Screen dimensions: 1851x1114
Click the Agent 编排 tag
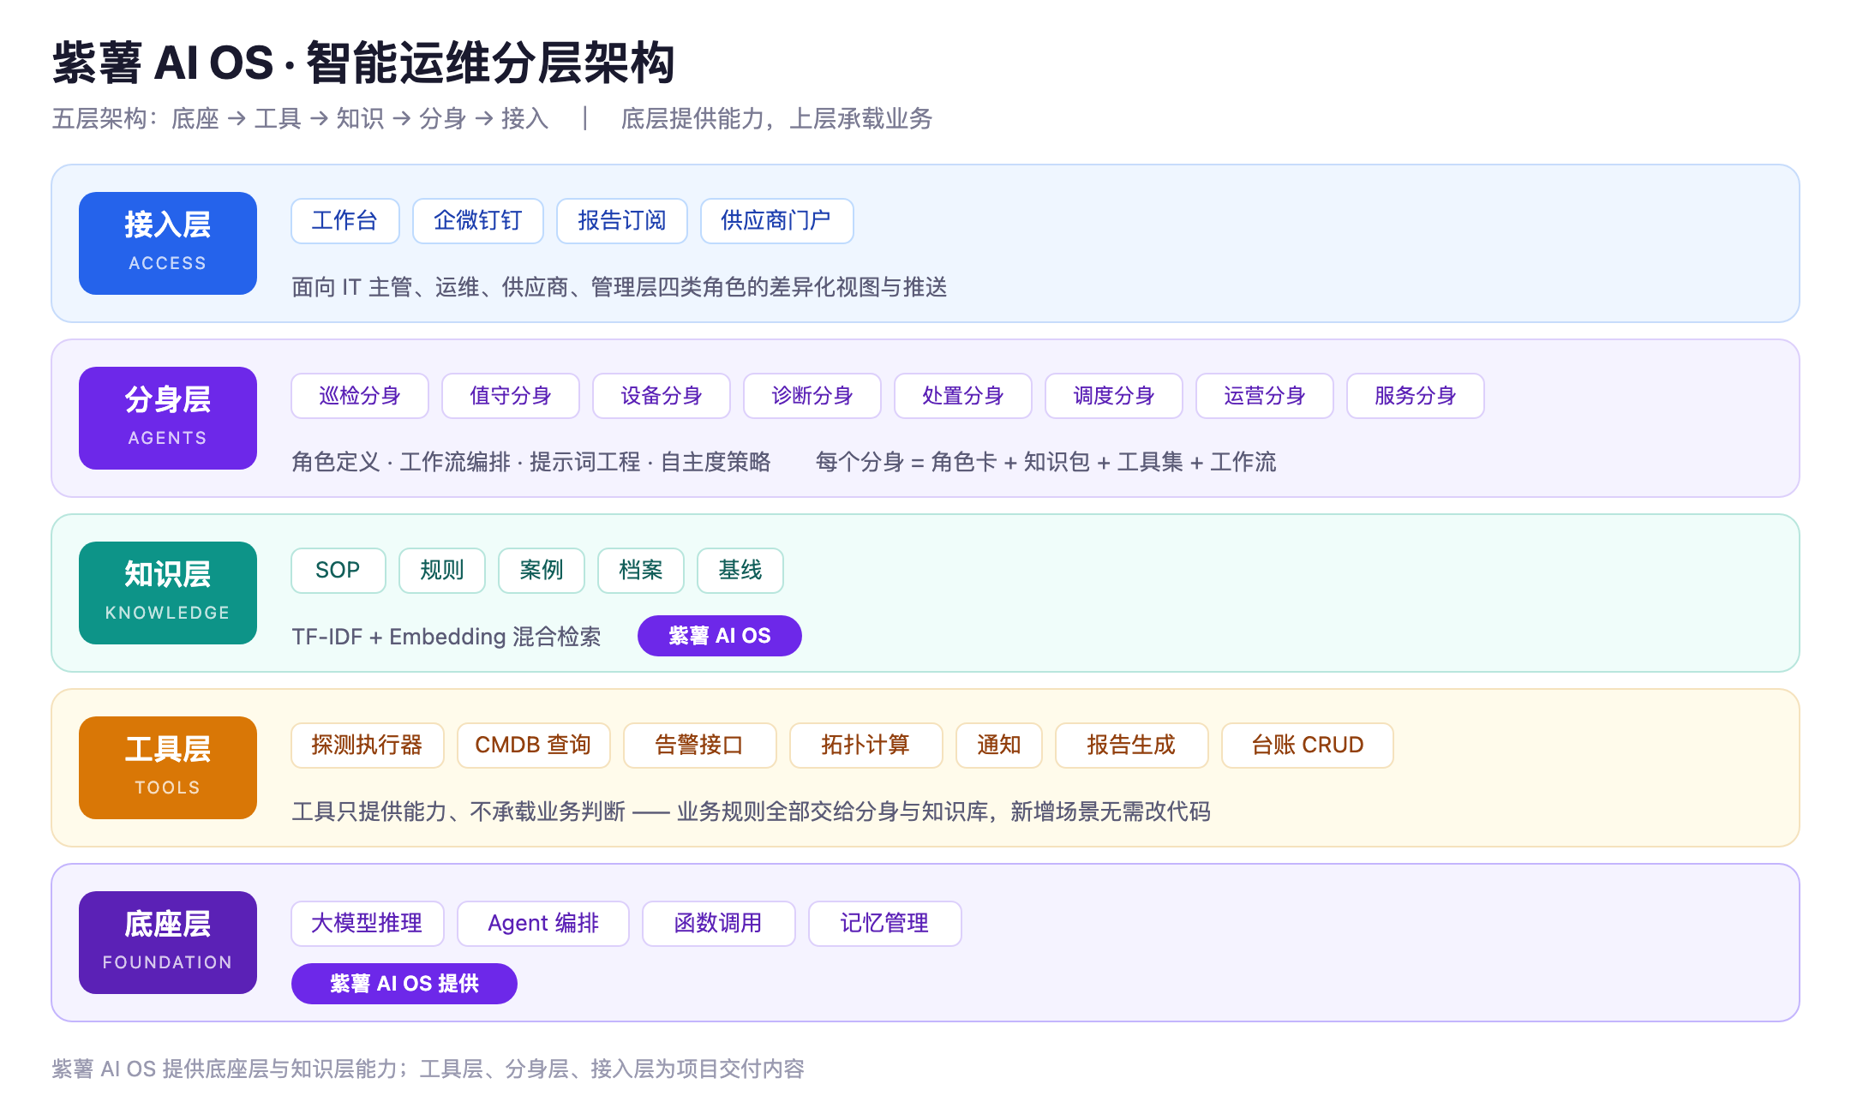(x=543, y=924)
